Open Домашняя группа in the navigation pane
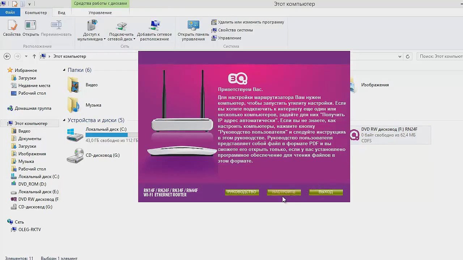463x260 pixels. [x=33, y=108]
